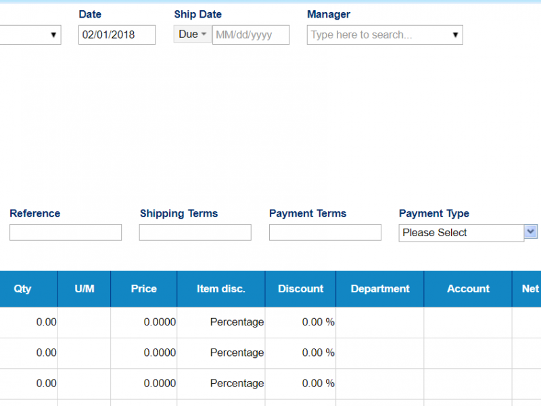The image size is (541, 406).
Task: Click the Price column header
Action: pos(144,289)
